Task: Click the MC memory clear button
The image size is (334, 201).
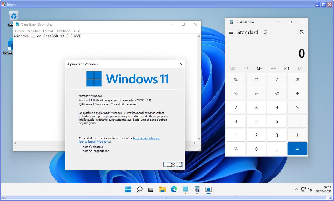Action: click(x=232, y=68)
